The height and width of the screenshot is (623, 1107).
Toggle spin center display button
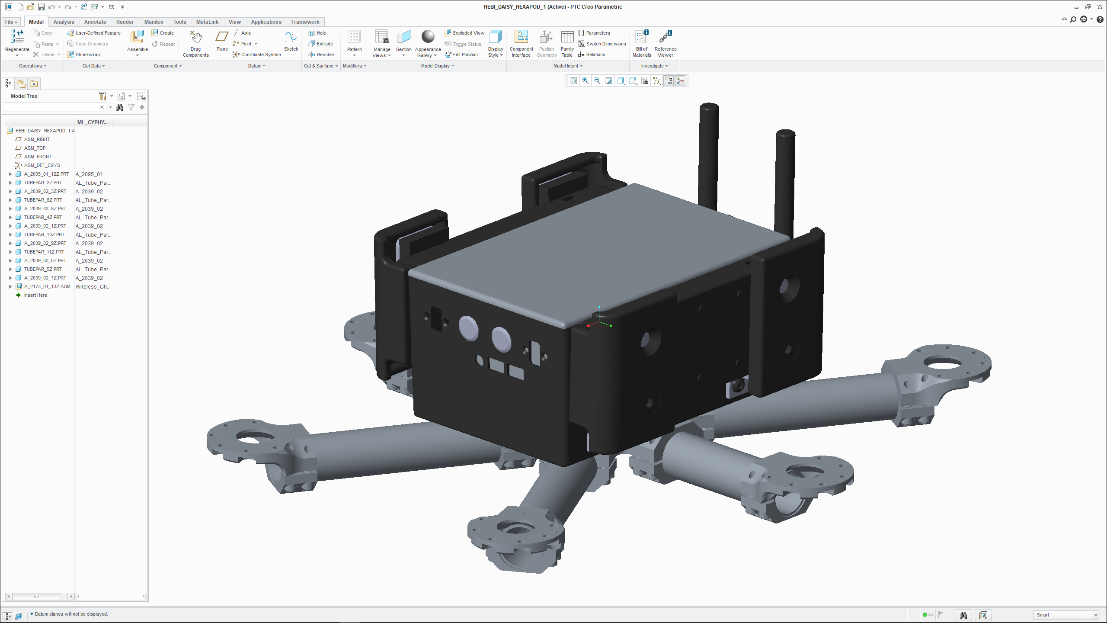[x=680, y=81]
